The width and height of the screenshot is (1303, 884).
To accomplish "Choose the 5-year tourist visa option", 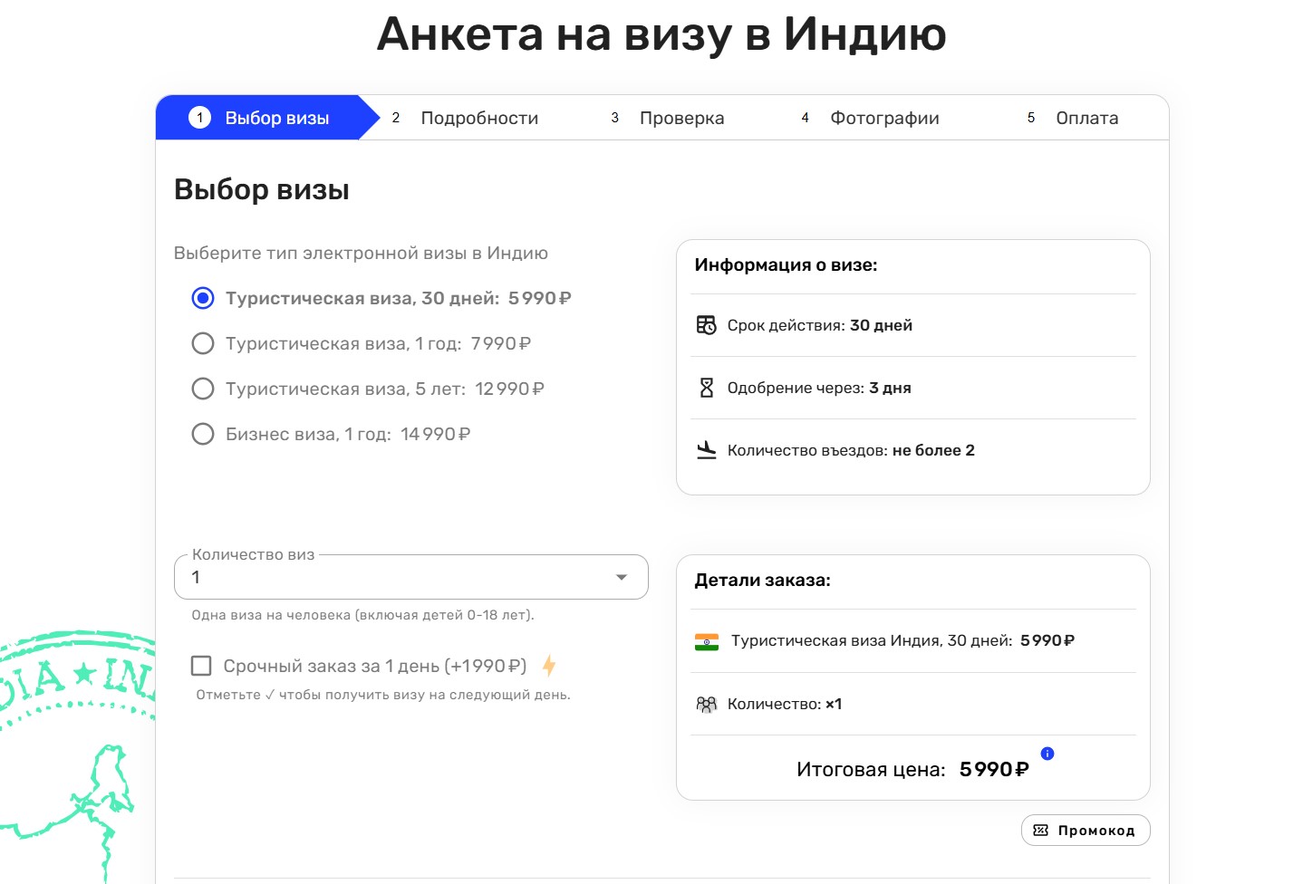I will tap(203, 389).
